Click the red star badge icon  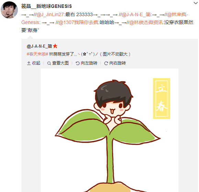tap(55, 46)
